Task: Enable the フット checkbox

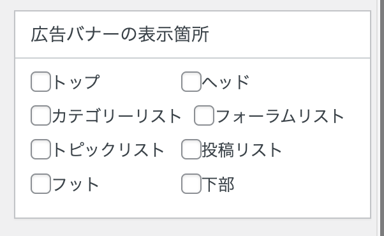Action: coord(41,183)
